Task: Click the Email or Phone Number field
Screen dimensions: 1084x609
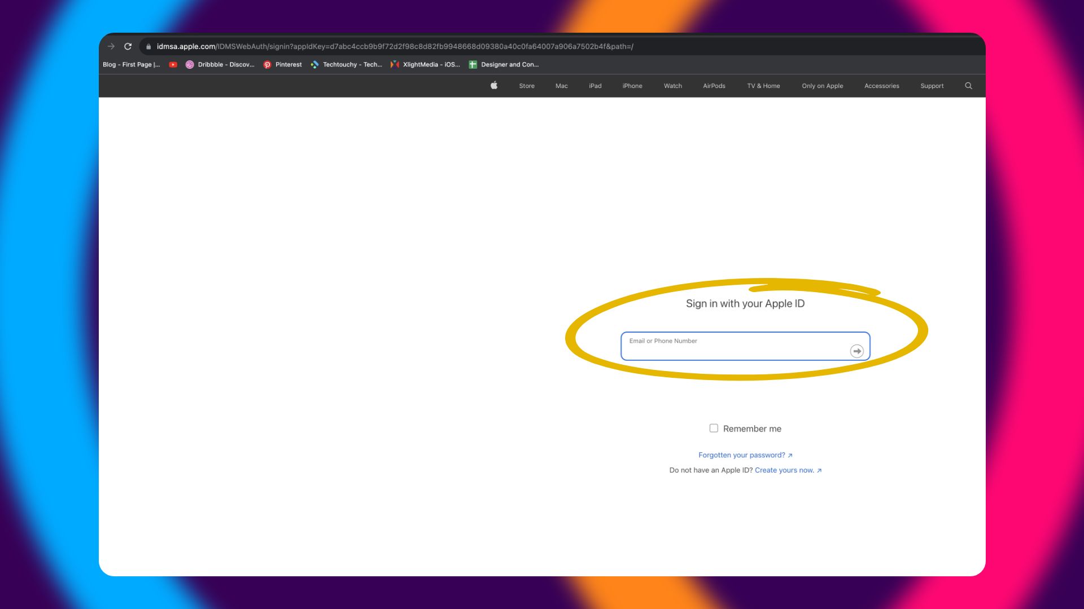Action: point(745,346)
